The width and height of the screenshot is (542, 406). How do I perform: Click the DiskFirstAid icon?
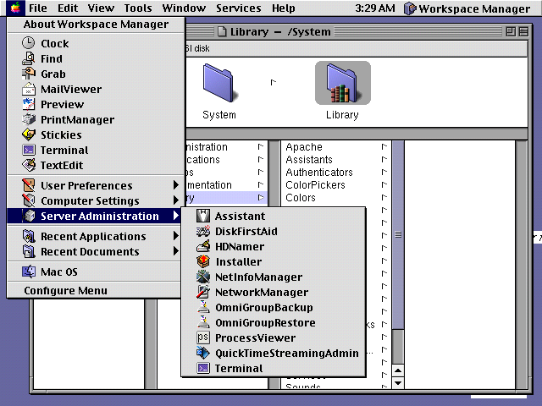pos(203,231)
